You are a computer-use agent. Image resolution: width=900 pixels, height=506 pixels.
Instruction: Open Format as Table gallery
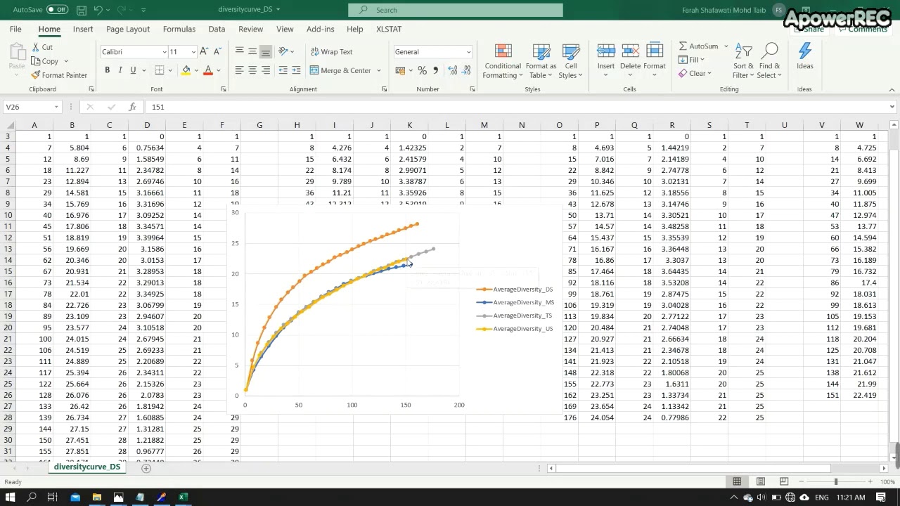click(x=541, y=62)
